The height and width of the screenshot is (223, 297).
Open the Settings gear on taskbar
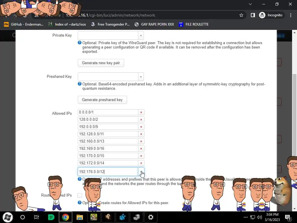pyautogui.click(x=151, y=217)
